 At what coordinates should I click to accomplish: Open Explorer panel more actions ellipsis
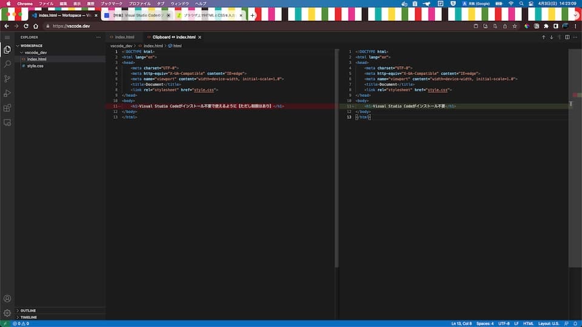pyautogui.click(x=98, y=37)
